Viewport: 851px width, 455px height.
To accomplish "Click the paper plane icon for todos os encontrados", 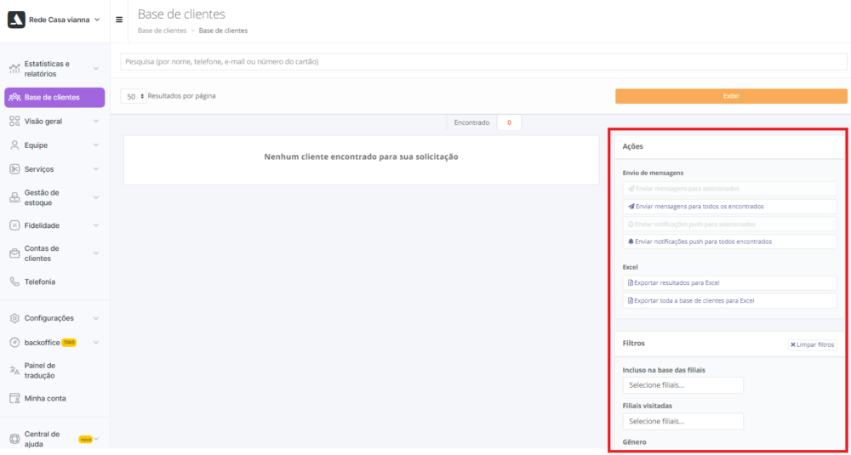I will tap(631, 207).
